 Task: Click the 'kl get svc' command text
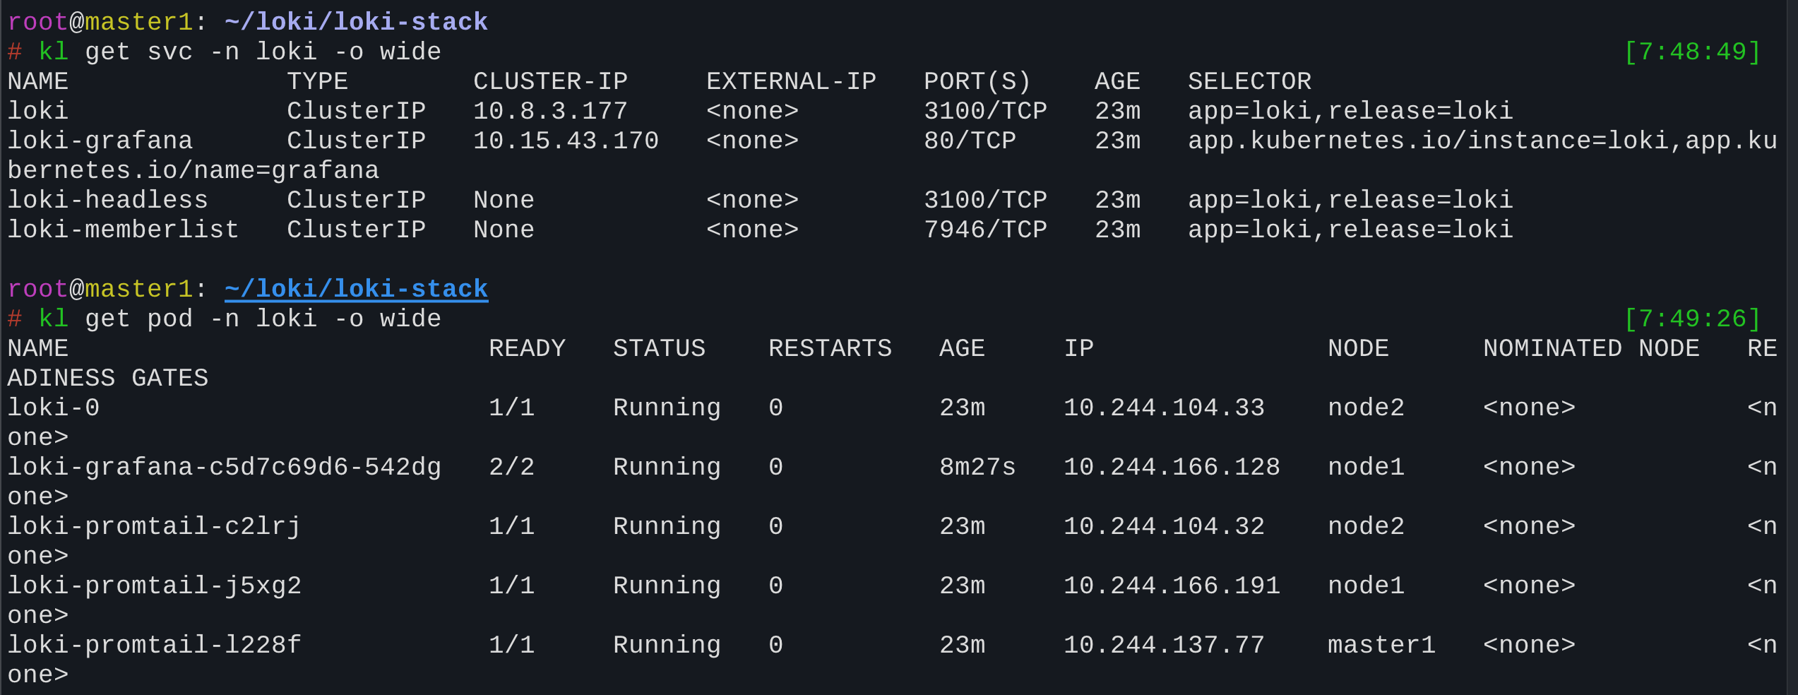pos(115,52)
